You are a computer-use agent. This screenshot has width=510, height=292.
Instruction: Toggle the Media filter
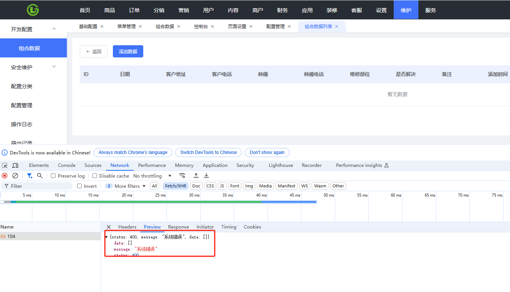click(x=265, y=186)
